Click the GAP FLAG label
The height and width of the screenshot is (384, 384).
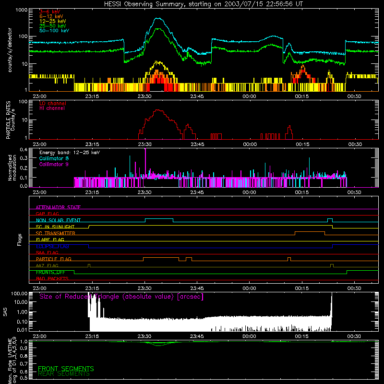[47, 214]
